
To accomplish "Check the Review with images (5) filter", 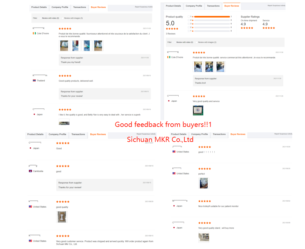I will [63, 18].
